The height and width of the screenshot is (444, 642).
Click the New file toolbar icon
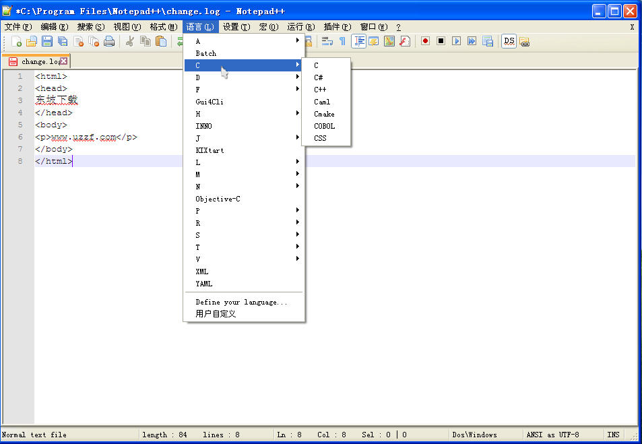tap(17, 42)
